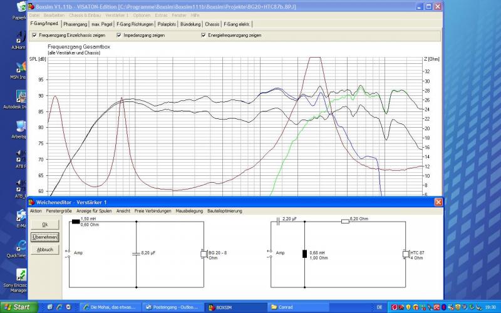
Task: Open the Bauteiloptimierung menu
Action: [x=225, y=211]
